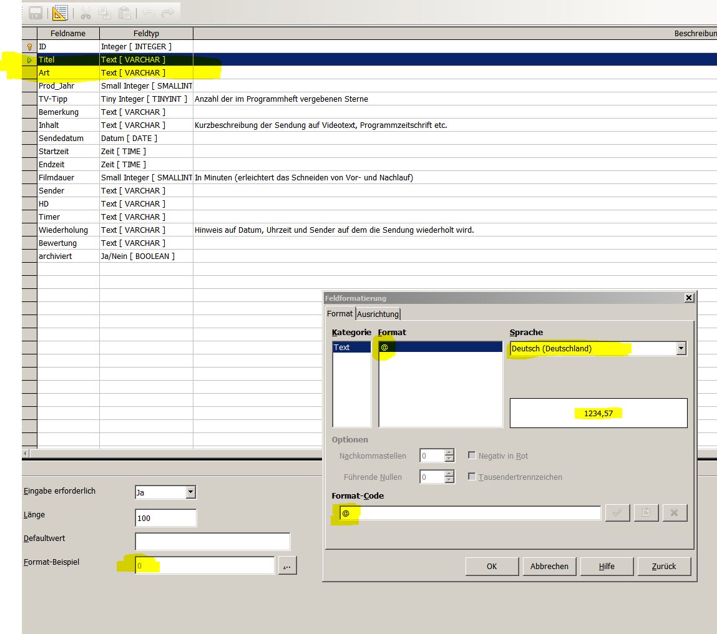Select the TV-Tipp field name cell
717x634 pixels.
tap(68, 99)
